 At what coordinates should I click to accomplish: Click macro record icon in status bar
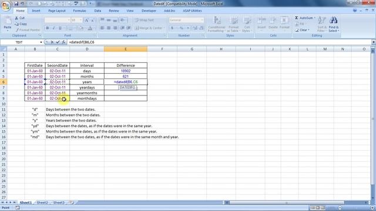(18, 207)
